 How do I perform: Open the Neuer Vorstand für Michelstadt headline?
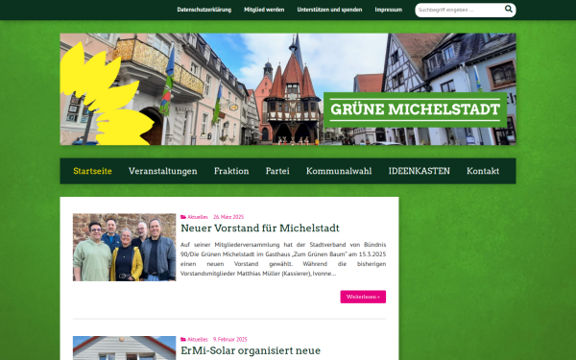point(260,228)
